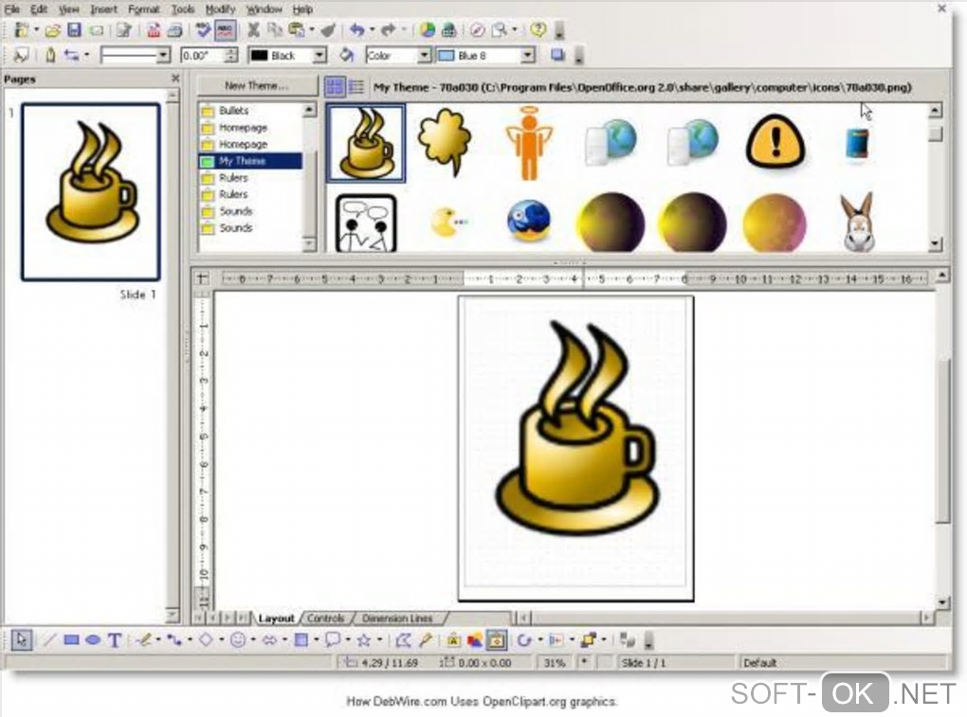Open the Modify menu
The width and height of the screenshot is (967, 717).
220,9
